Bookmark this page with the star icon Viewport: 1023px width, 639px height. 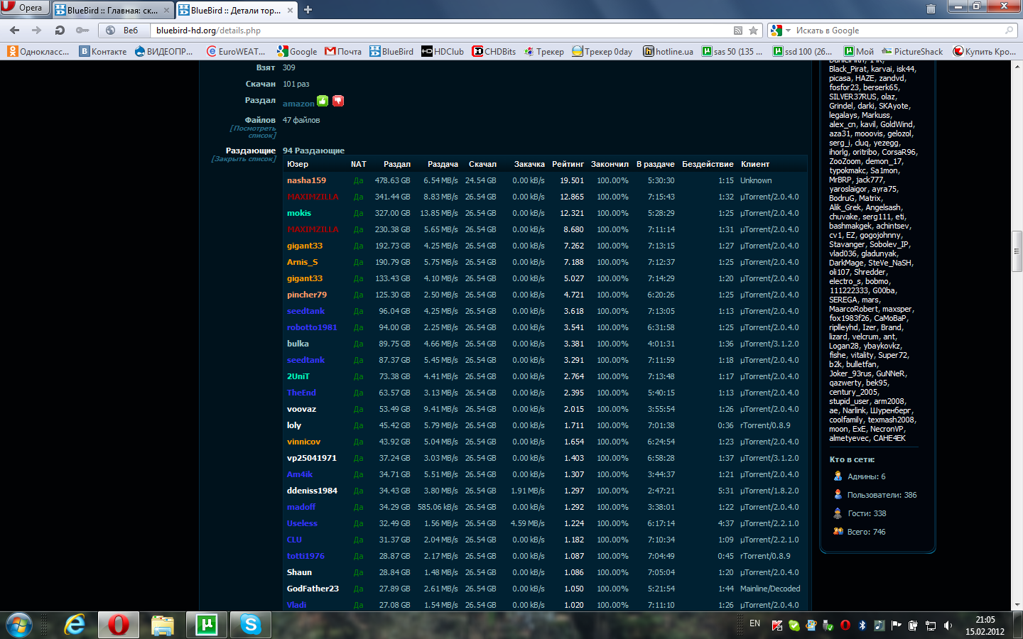753,31
